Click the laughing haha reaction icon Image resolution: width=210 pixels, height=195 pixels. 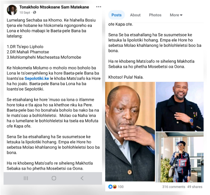point(115,186)
